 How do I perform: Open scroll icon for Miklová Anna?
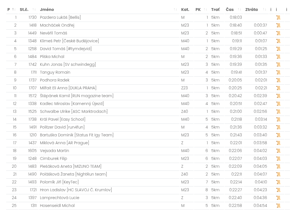pos(278,143)
